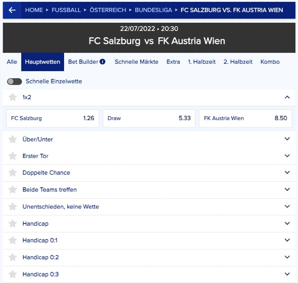The image size is (298, 283).
Task: Expand the Handicap 0:1 chevron
Action: coord(287,240)
